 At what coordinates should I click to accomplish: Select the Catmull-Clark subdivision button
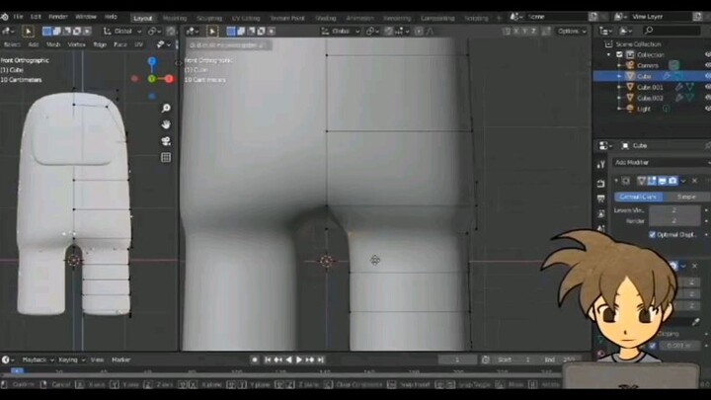pyautogui.click(x=637, y=197)
